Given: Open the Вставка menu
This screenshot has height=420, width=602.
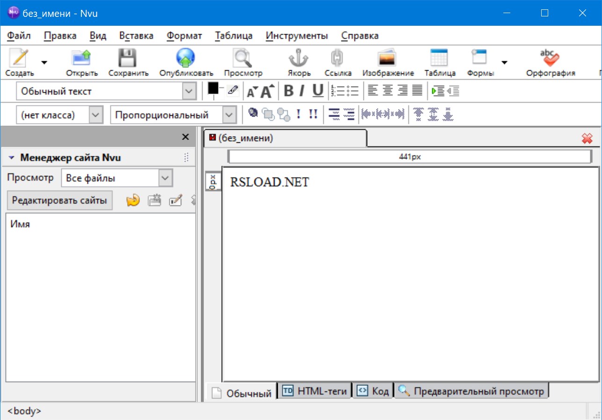Looking at the screenshot, I should 136,36.
